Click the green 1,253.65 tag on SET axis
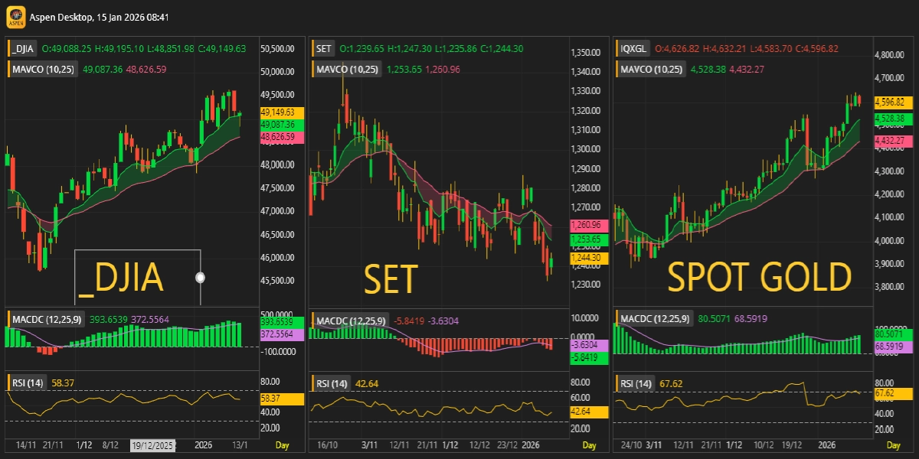The height and width of the screenshot is (459, 919). point(589,239)
